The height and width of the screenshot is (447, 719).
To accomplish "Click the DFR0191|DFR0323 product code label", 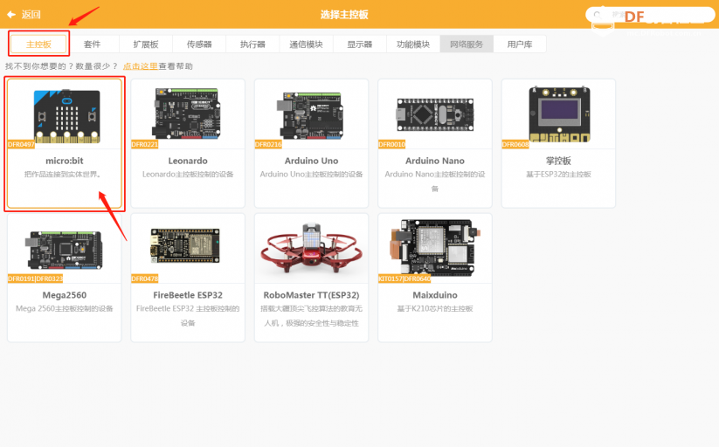I will [35, 279].
